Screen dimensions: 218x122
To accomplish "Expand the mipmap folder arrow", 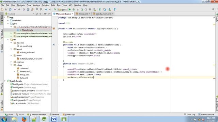I will pyautogui.click(x=11, y=62).
